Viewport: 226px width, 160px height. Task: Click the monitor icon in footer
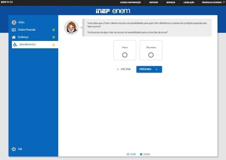click(128, 154)
